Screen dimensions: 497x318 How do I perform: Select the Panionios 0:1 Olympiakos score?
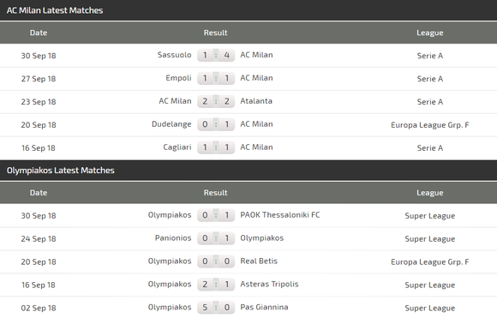click(216, 238)
